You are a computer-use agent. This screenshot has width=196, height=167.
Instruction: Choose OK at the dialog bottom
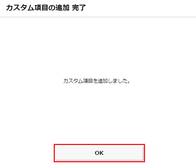click(99, 153)
